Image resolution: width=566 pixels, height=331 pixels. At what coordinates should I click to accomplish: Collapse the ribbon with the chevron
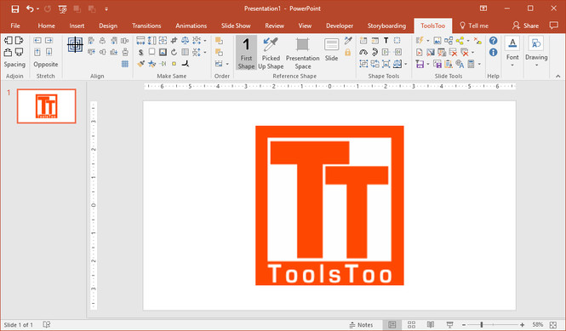coord(558,77)
